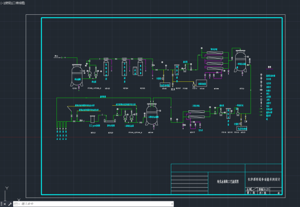Expand command history arrow at command line end

pos(172,204)
